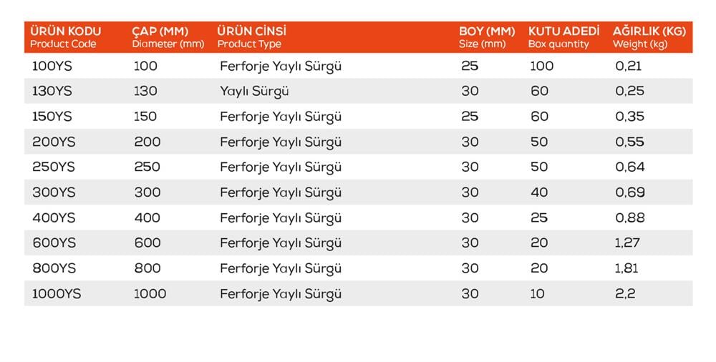Screen dimensions: 716x362
Task: Select product code 600YS cell
Action: tap(54, 243)
